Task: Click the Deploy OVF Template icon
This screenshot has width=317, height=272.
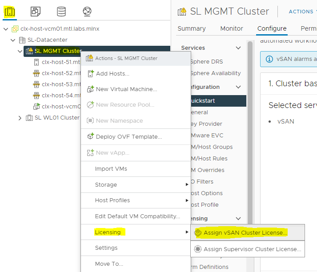Action: pyautogui.click(x=90, y=136)
